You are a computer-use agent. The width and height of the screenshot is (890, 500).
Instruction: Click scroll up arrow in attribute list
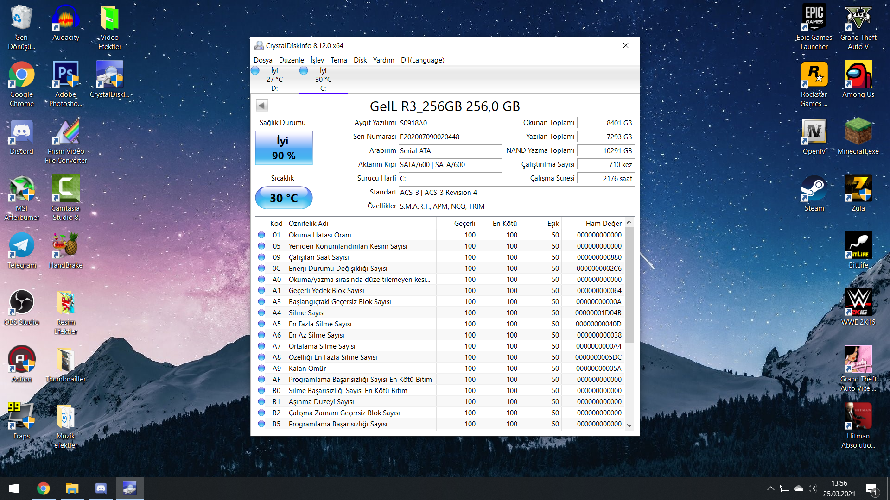click(629, 223)
